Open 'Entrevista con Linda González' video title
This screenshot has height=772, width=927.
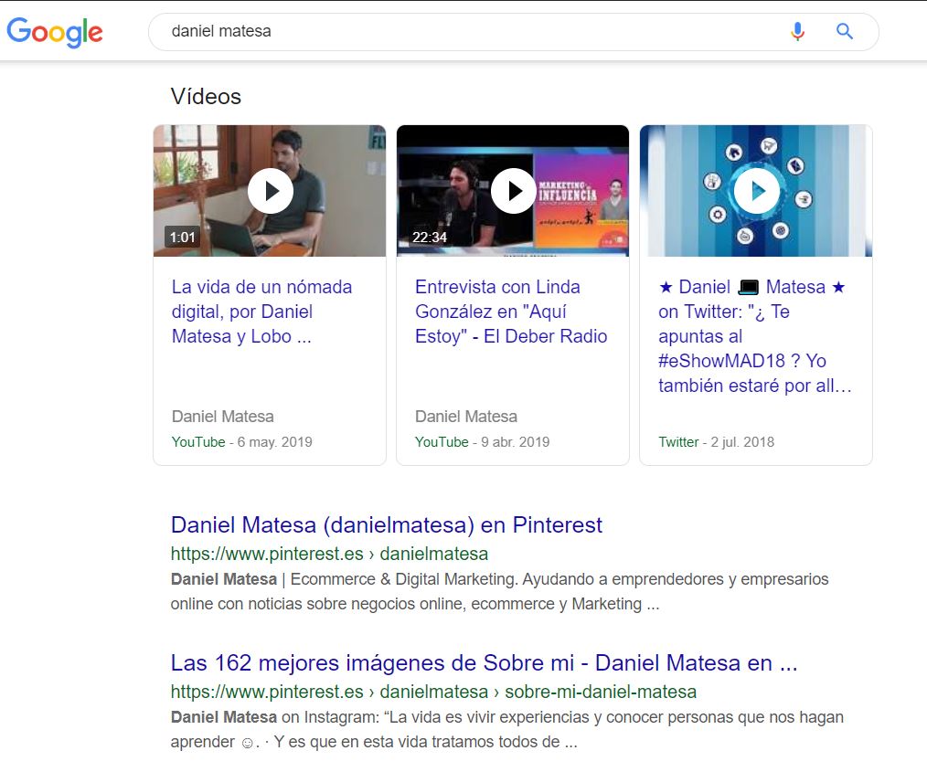511,312
